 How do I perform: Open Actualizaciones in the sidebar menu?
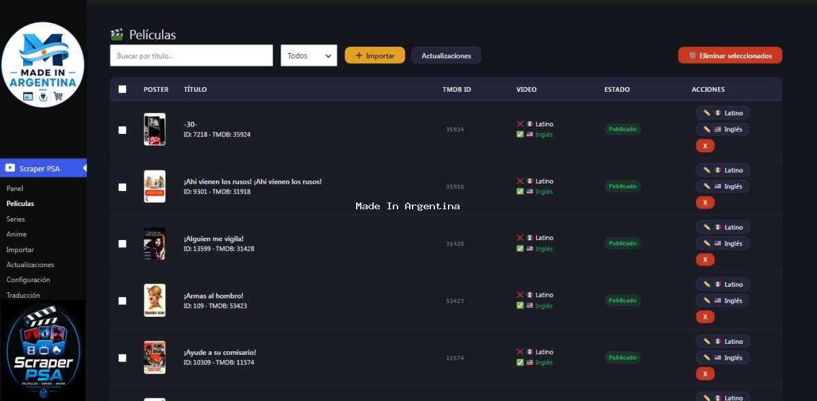point(30,265)
